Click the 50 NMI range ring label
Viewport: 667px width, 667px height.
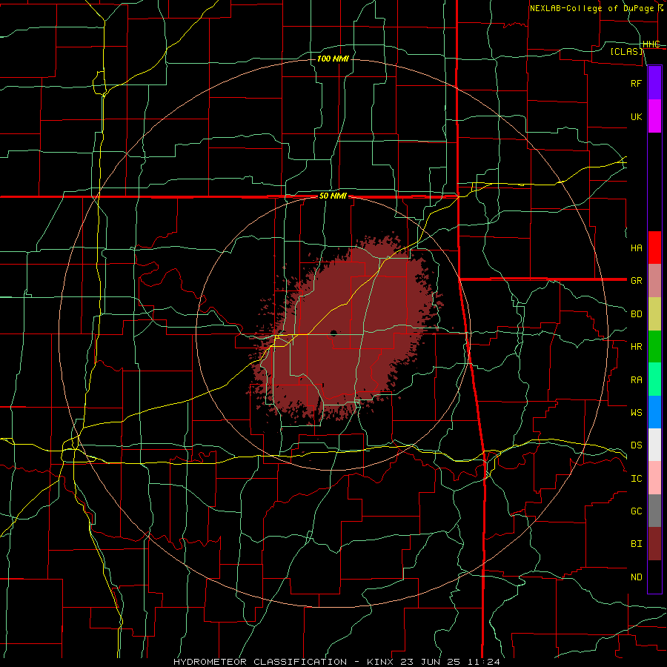333,196
